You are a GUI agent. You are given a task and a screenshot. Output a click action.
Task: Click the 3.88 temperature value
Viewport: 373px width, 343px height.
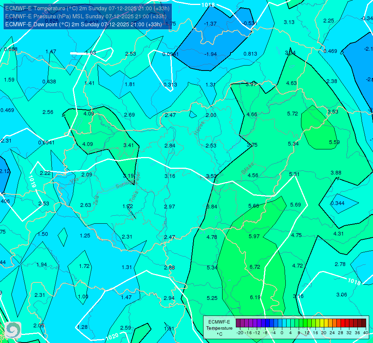coord(336,173)
